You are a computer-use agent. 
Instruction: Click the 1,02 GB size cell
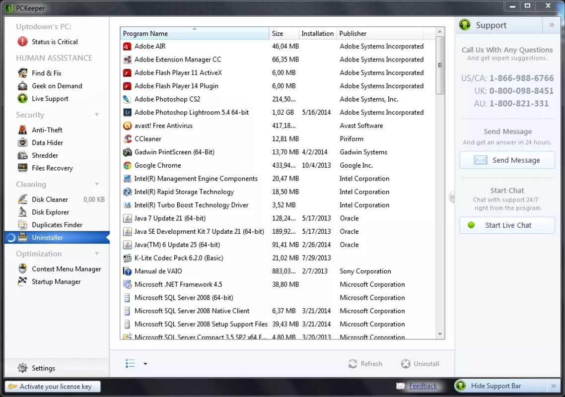(283, 112)
